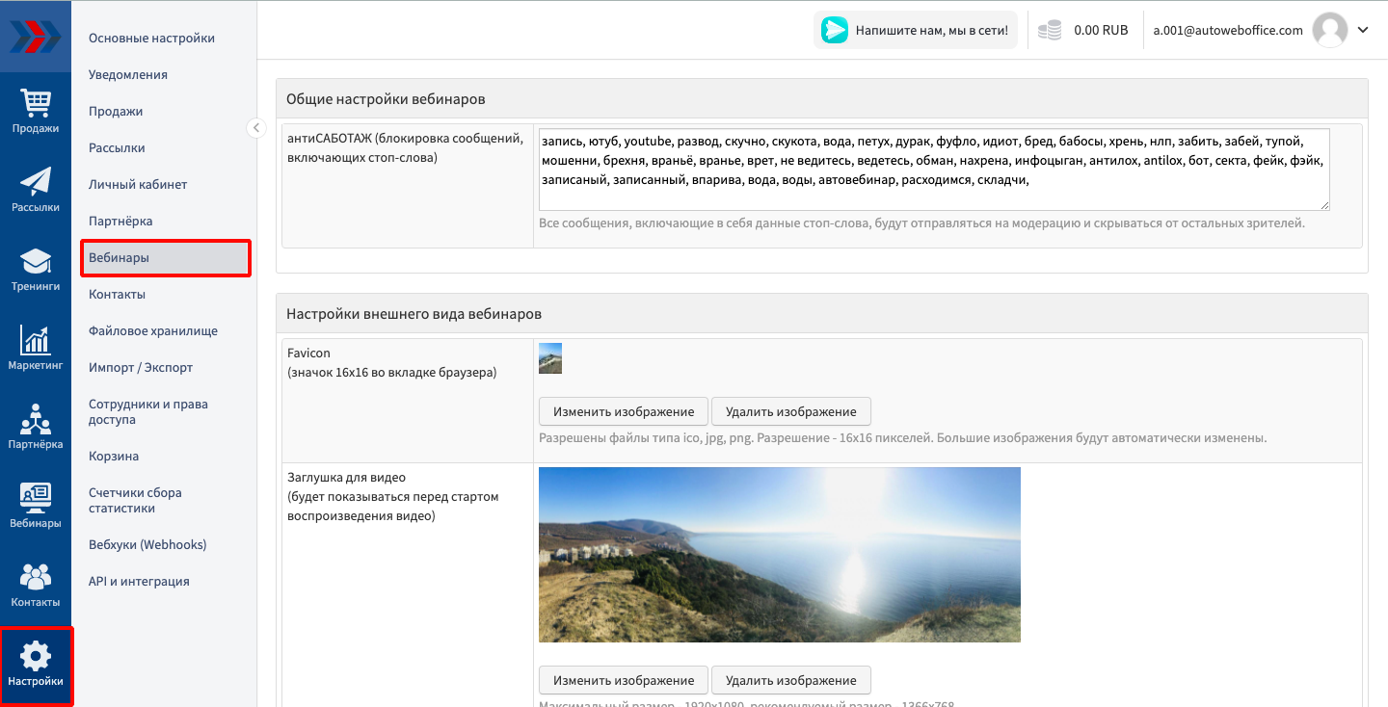Open the Маркетинг chart icon
Image resolution: width=1388 pixels, height=707 pixels.
tap(36, 340)
